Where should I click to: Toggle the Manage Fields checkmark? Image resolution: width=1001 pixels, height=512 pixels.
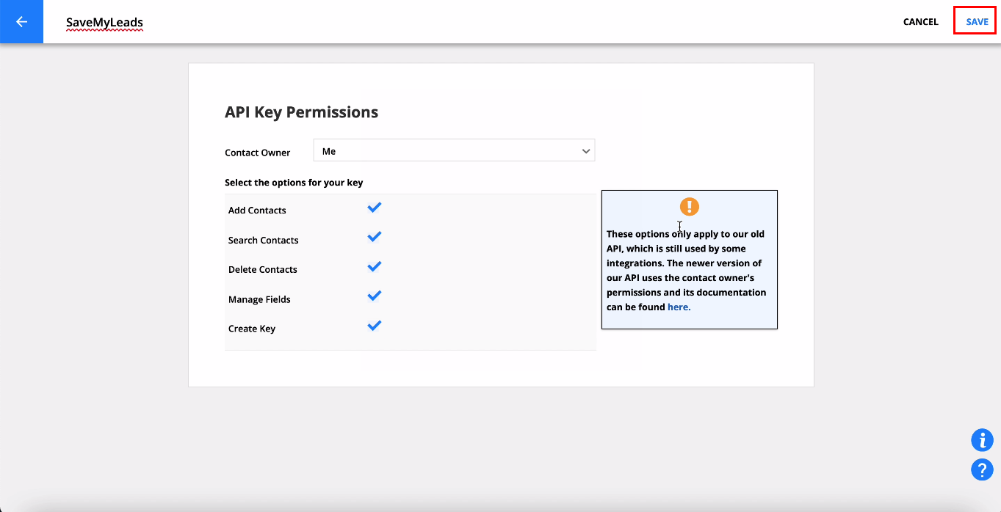coord(375,296)
